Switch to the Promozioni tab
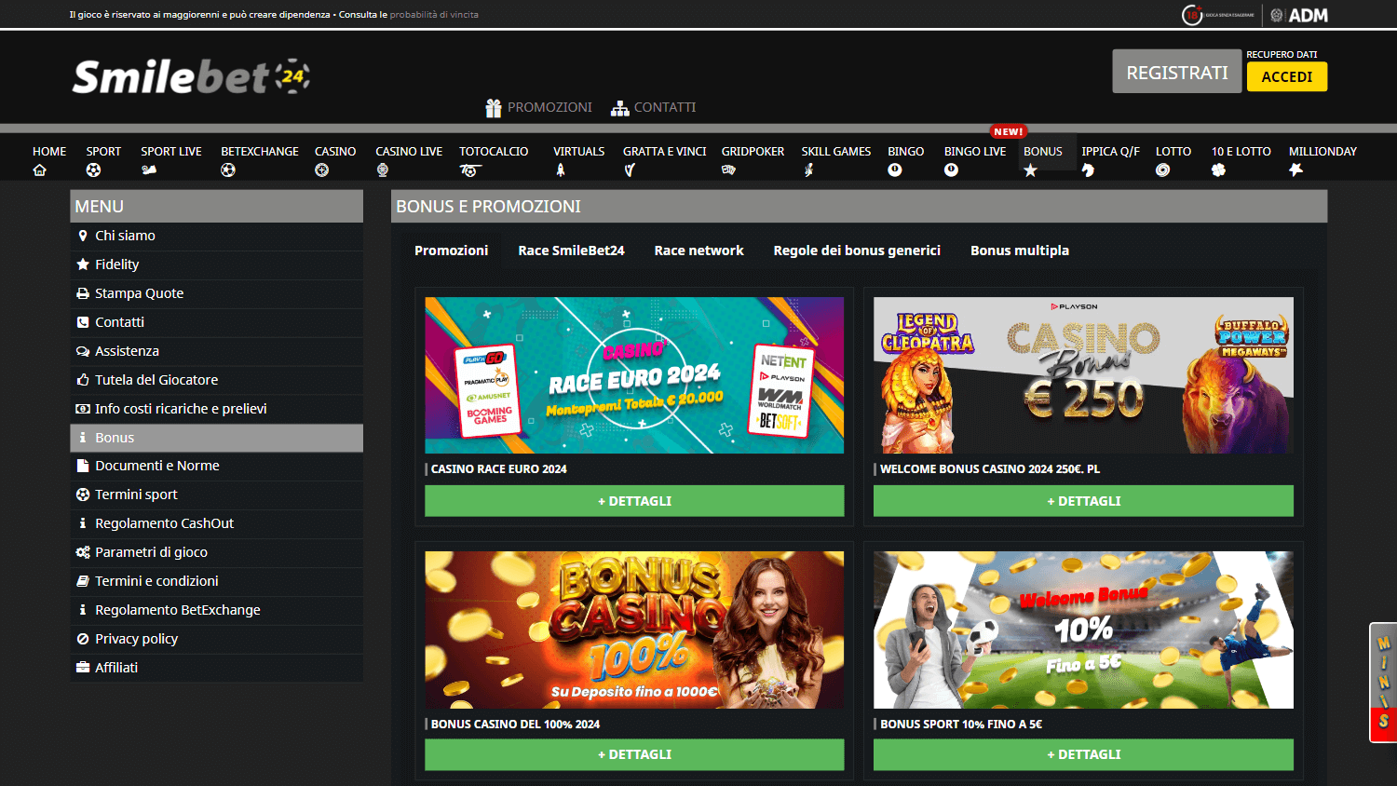 point(451,251)
